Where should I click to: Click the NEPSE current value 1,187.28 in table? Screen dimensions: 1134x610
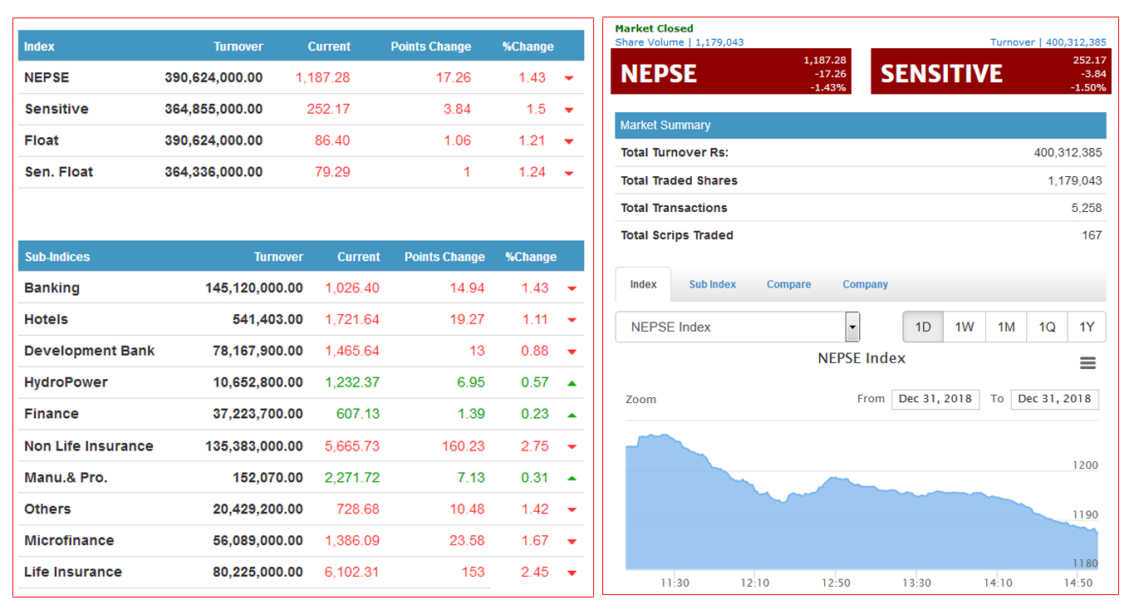pos(322,77)
